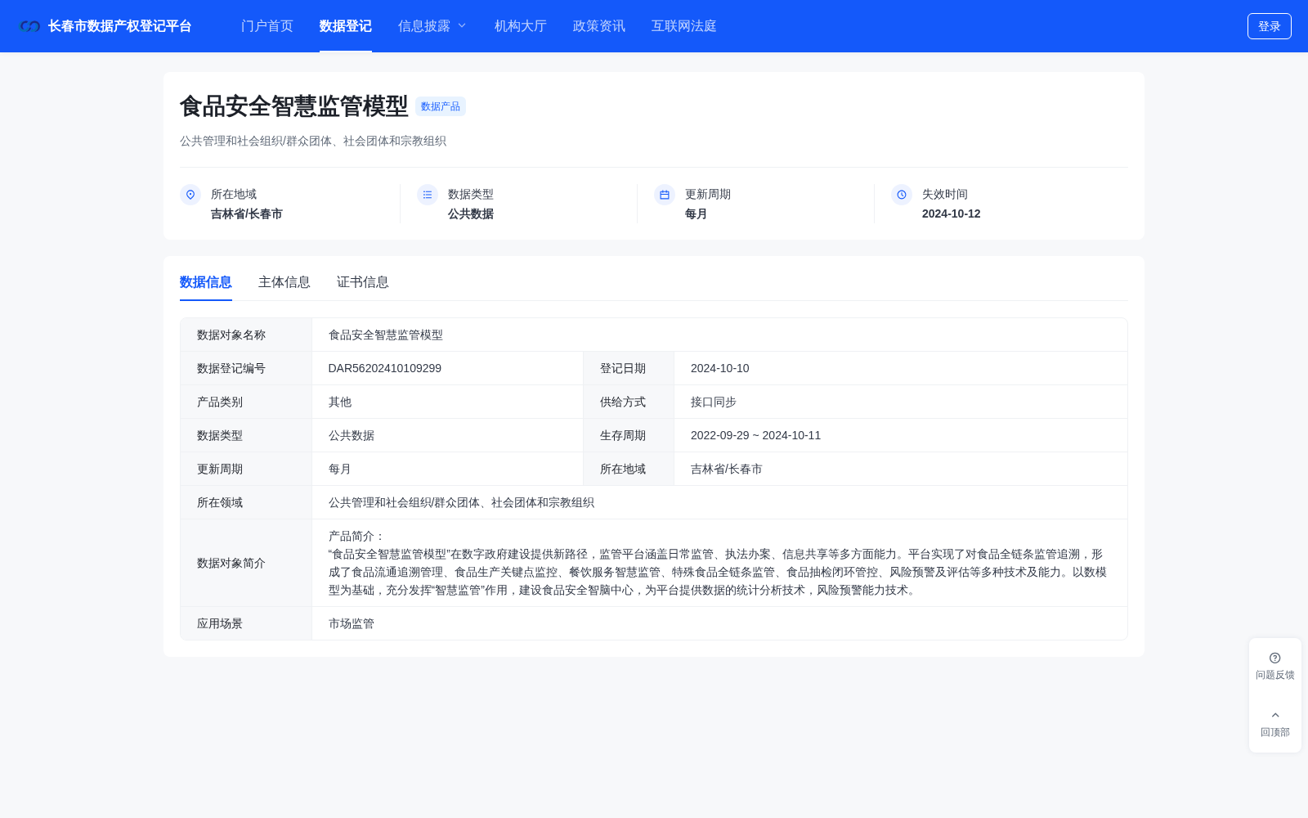Click the 回顶部 label
Image resolution: width=1308 pixels, height=818 pixels.
tap(1275, 732)
